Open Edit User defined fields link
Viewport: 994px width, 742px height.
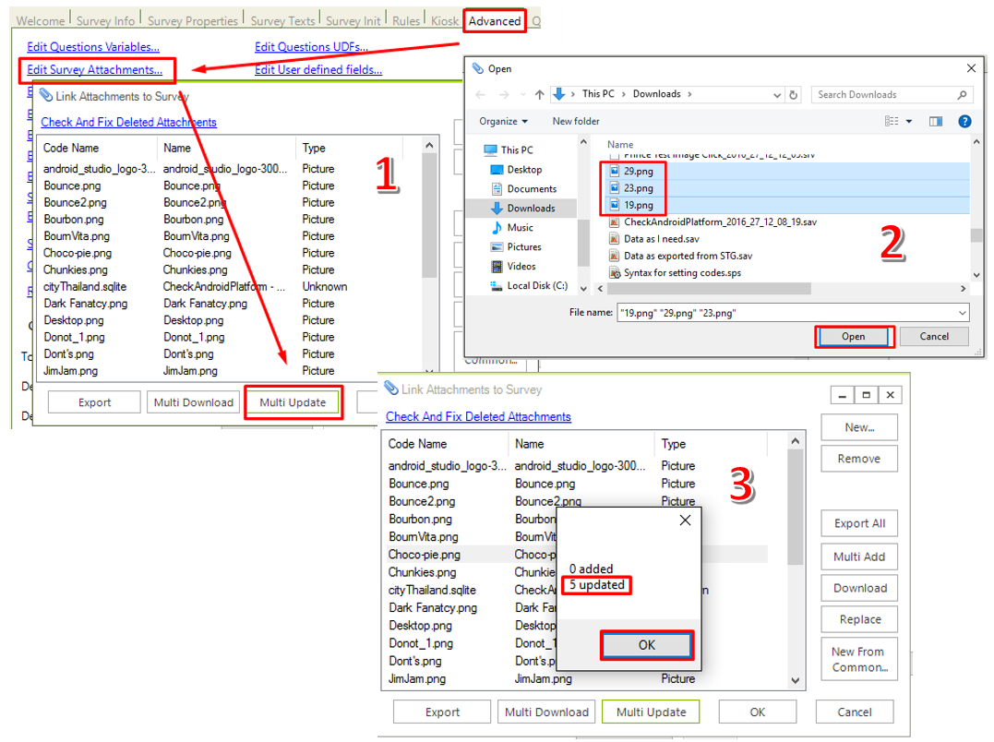click(318, 70)
